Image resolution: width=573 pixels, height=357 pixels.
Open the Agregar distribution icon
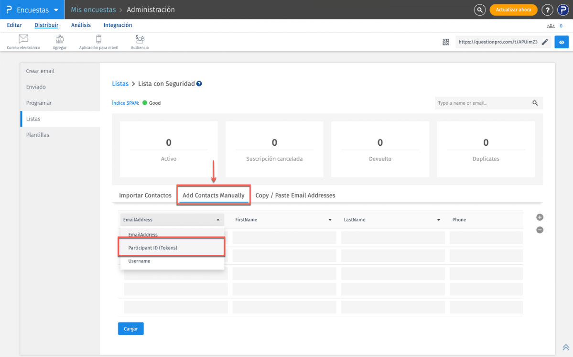(60, 39)
